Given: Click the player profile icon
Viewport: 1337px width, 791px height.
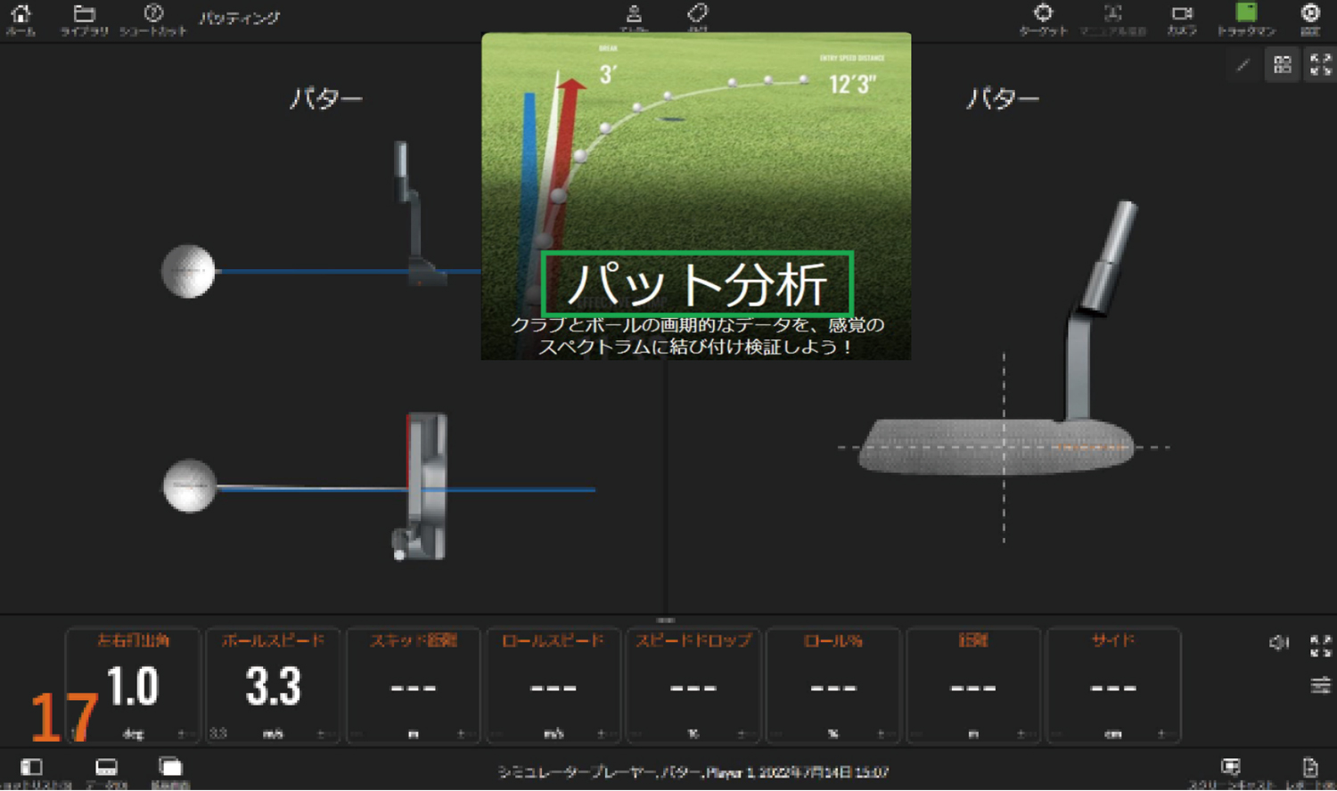Looking at the screenshot, I should coord(634,15).
